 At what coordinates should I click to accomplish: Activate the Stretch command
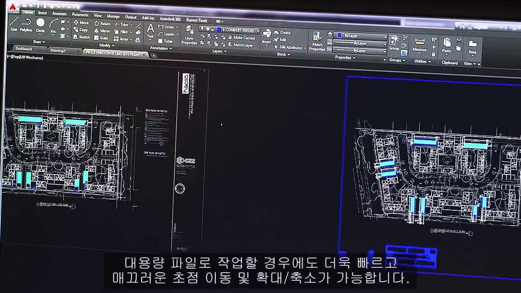point(81,37)
